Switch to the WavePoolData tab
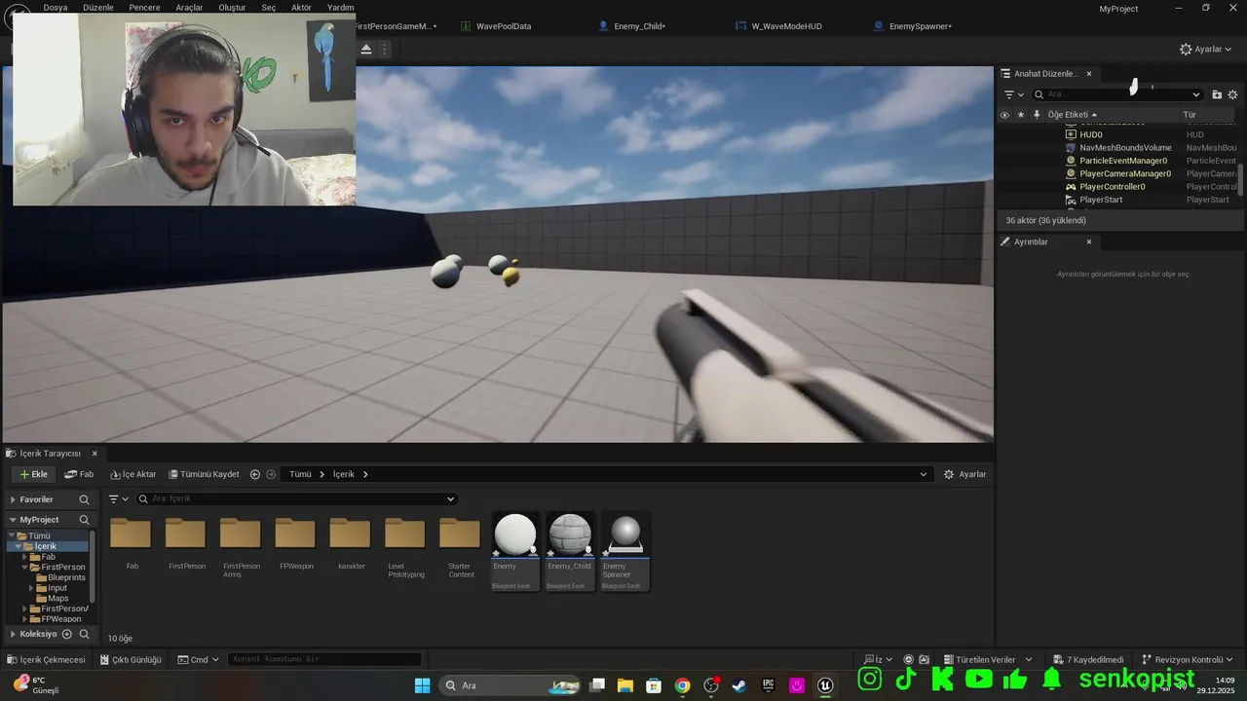1247x701 pixels. pos(503,26)
